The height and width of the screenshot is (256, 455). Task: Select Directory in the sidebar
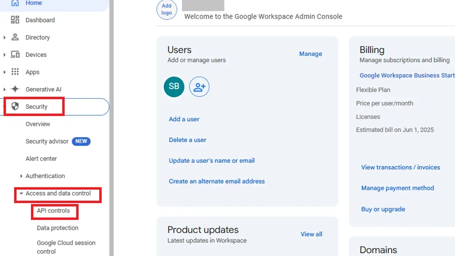tap(38, 38)
